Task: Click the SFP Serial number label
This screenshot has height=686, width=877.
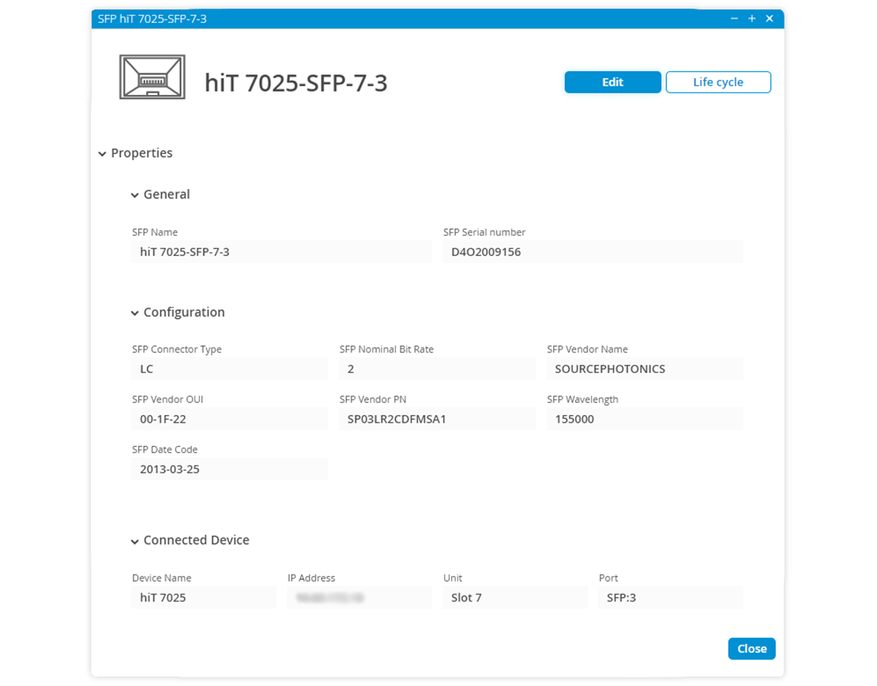Action: (x=484, y=232)
